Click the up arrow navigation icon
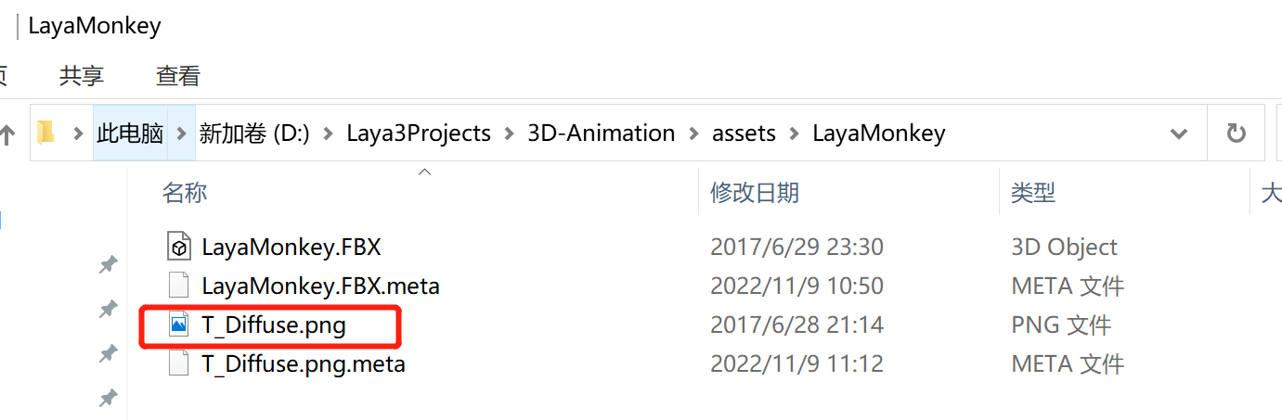The height and width of the screenshot is (420, 1282). point(7,134)
